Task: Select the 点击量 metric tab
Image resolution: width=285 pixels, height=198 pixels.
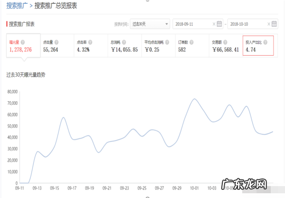Action: click(57, 46)
